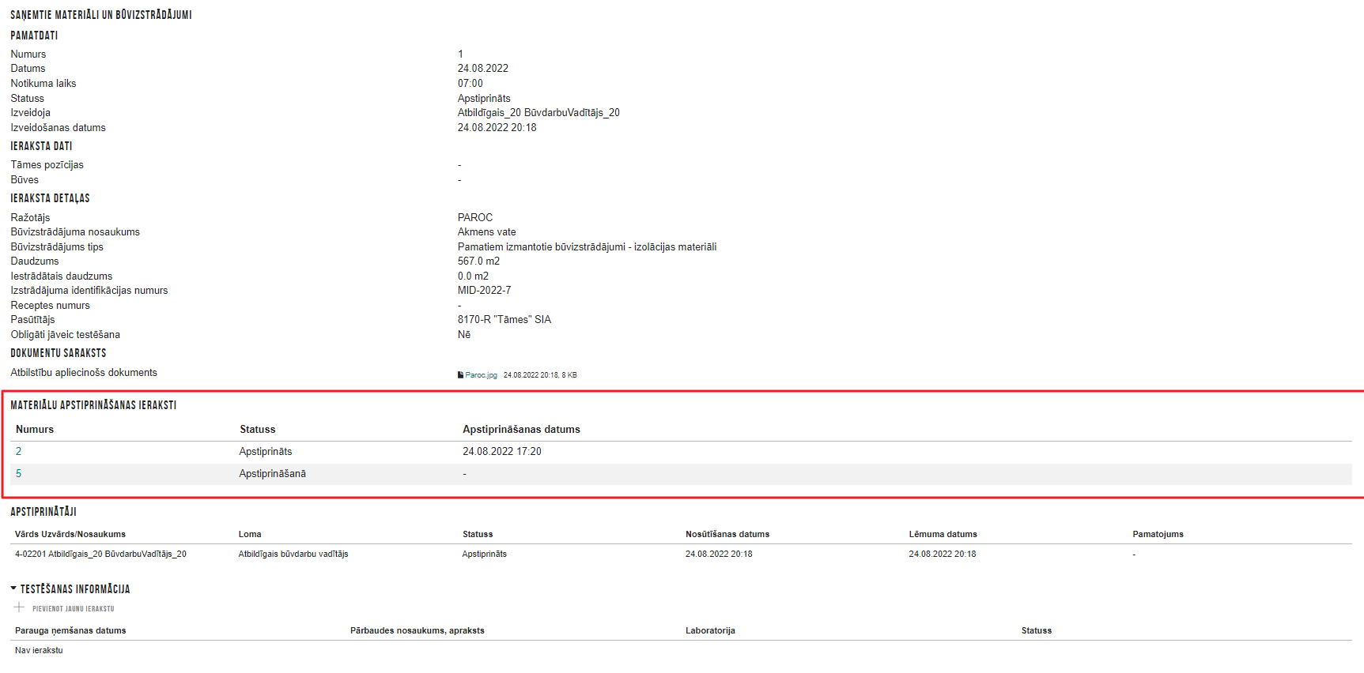1364x673 pixels.
Task: Open approval record number 2
Action: [x=18, y=452]
